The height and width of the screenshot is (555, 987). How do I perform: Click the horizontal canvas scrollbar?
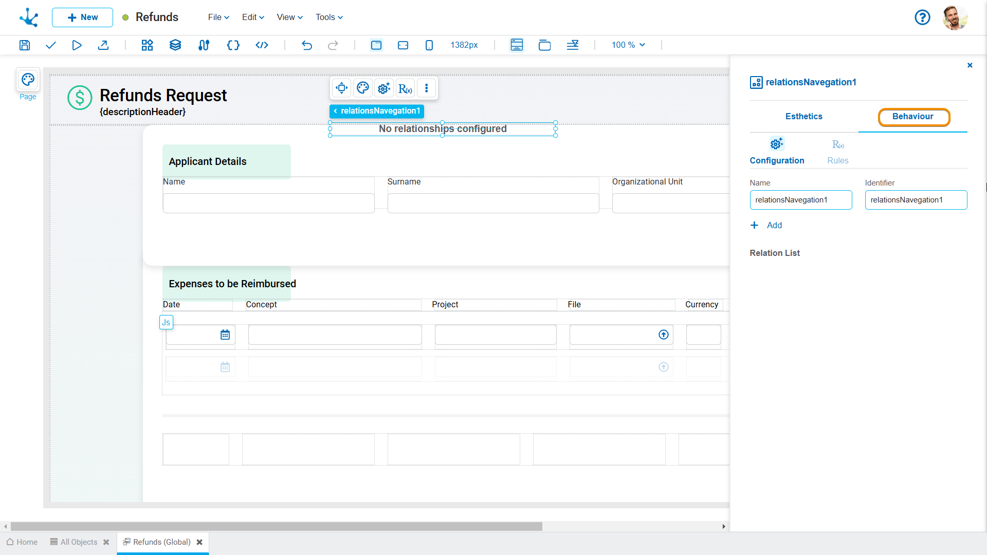coord(276,527)
